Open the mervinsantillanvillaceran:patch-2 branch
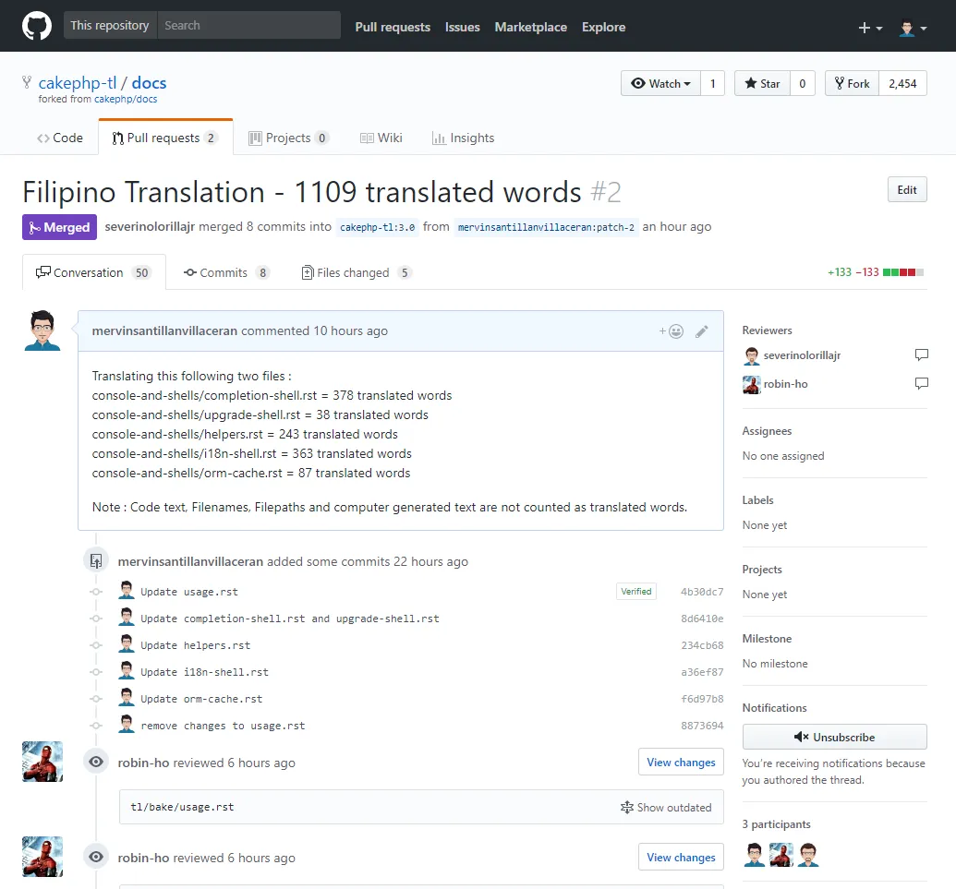This screenshot has height=889, width=956. tap(546, 227)
